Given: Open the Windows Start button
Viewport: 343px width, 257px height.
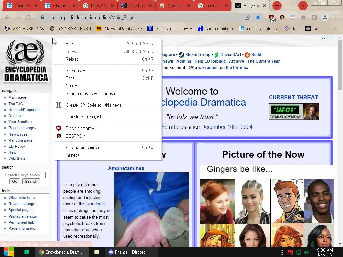Looking at the screenshot, I should 8,252.
